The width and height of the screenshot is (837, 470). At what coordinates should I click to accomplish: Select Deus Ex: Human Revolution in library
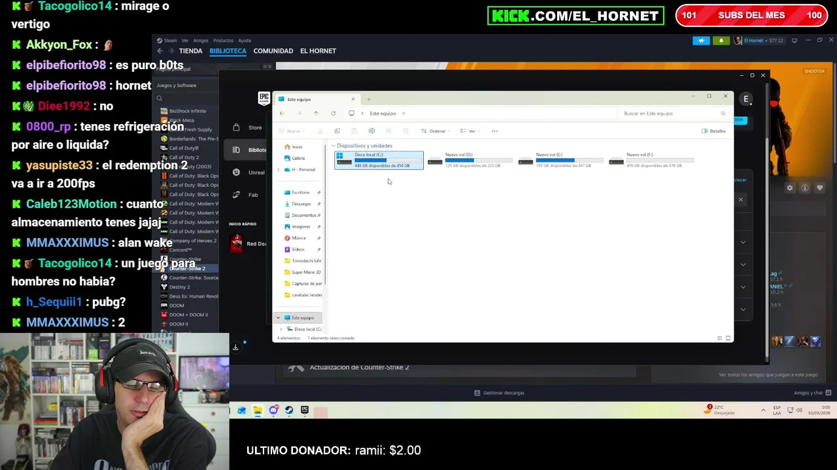tap(190, 296)
